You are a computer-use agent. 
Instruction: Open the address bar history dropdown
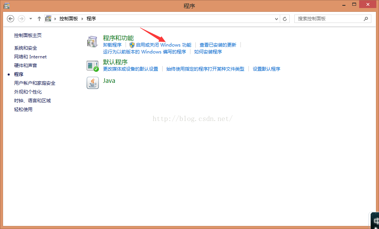pyautogui.click(x=276, y=19)
